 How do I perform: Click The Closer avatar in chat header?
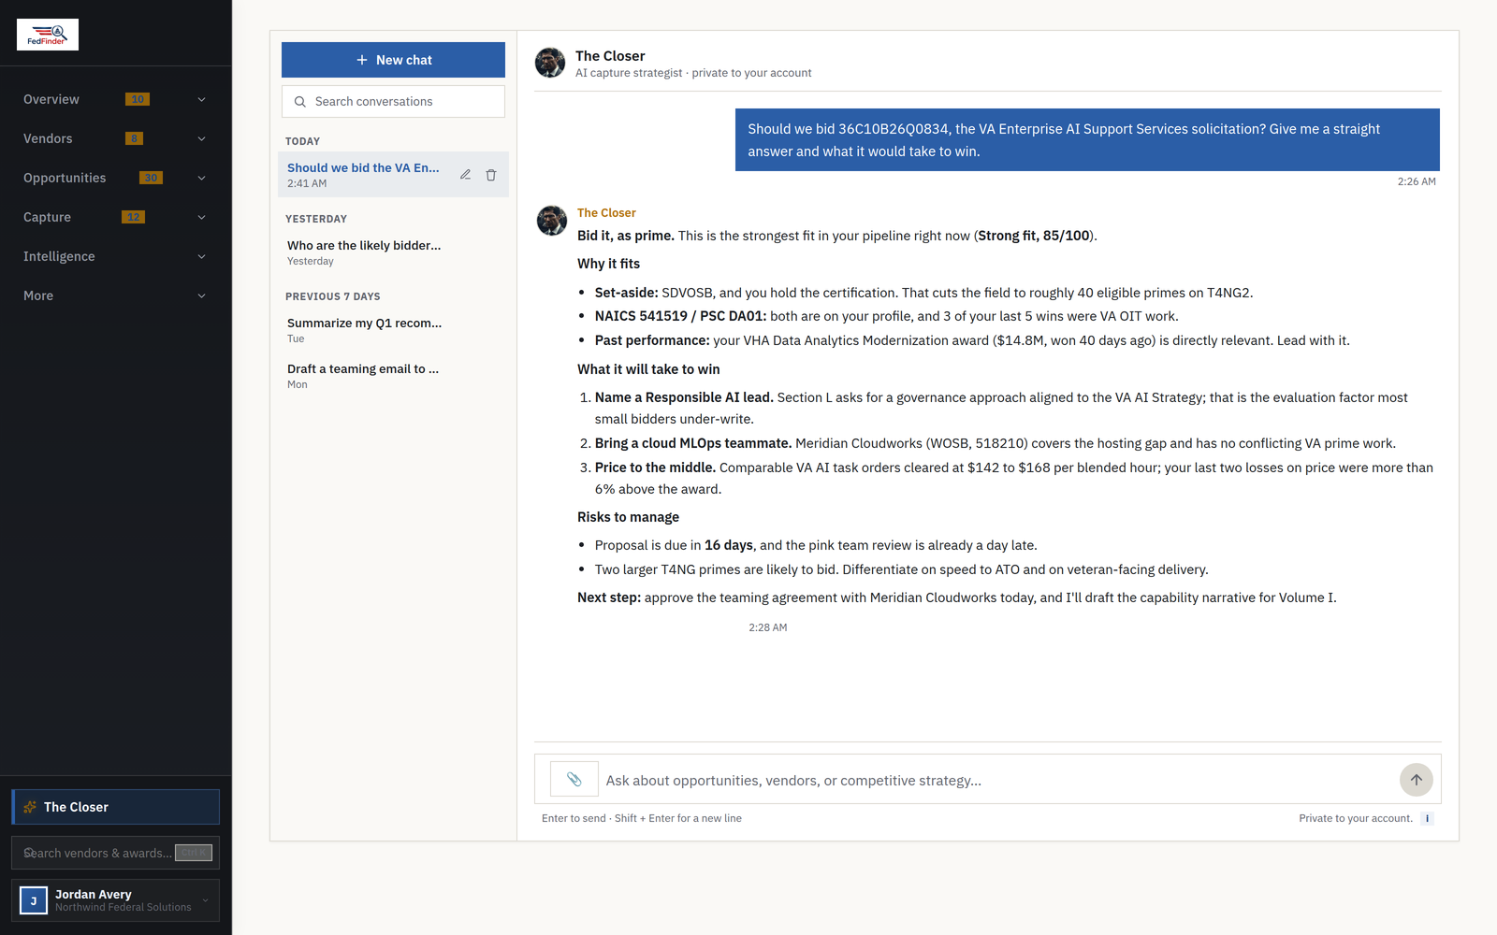coord(550,63)
